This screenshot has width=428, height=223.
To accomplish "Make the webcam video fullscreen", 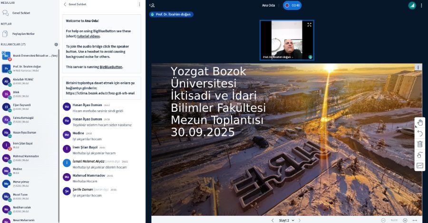I will click(x=309, y=25).
